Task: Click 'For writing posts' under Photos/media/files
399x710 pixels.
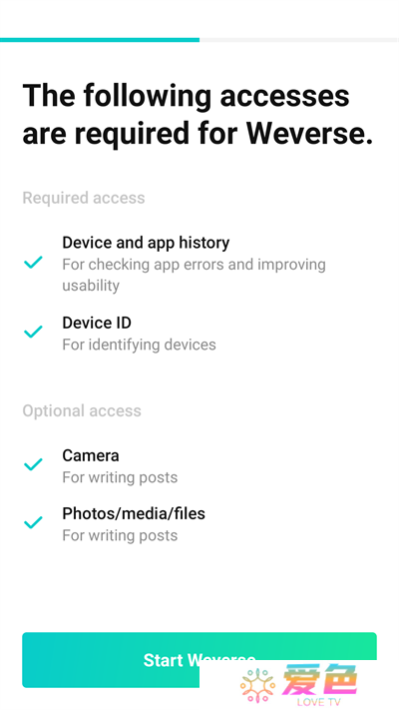Action: tap(120, 535)
